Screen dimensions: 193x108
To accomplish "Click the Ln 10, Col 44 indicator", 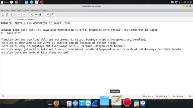I will [x=178, y=96].
